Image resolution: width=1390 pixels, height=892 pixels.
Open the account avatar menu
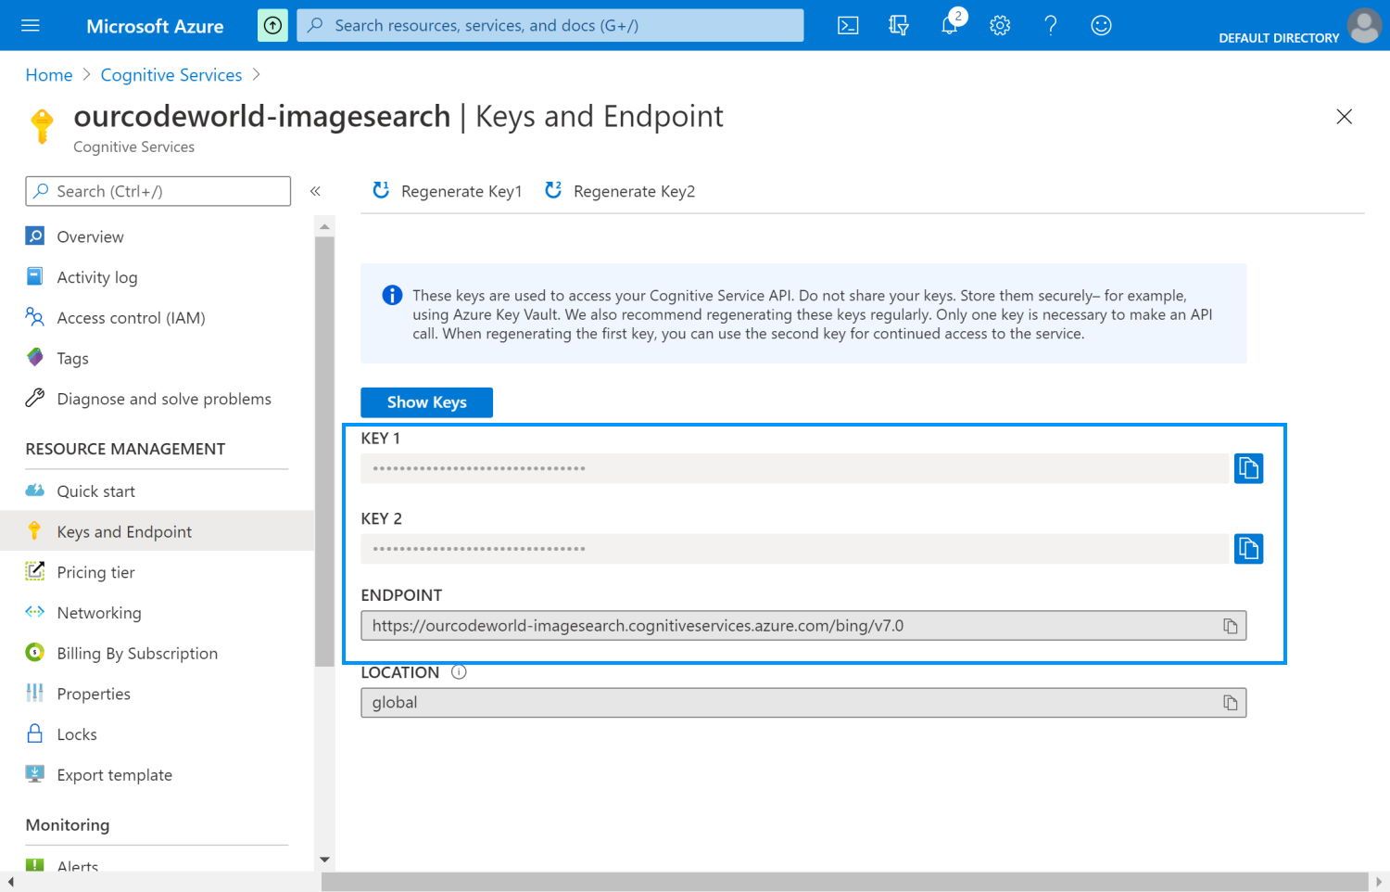coord(1364,25)
